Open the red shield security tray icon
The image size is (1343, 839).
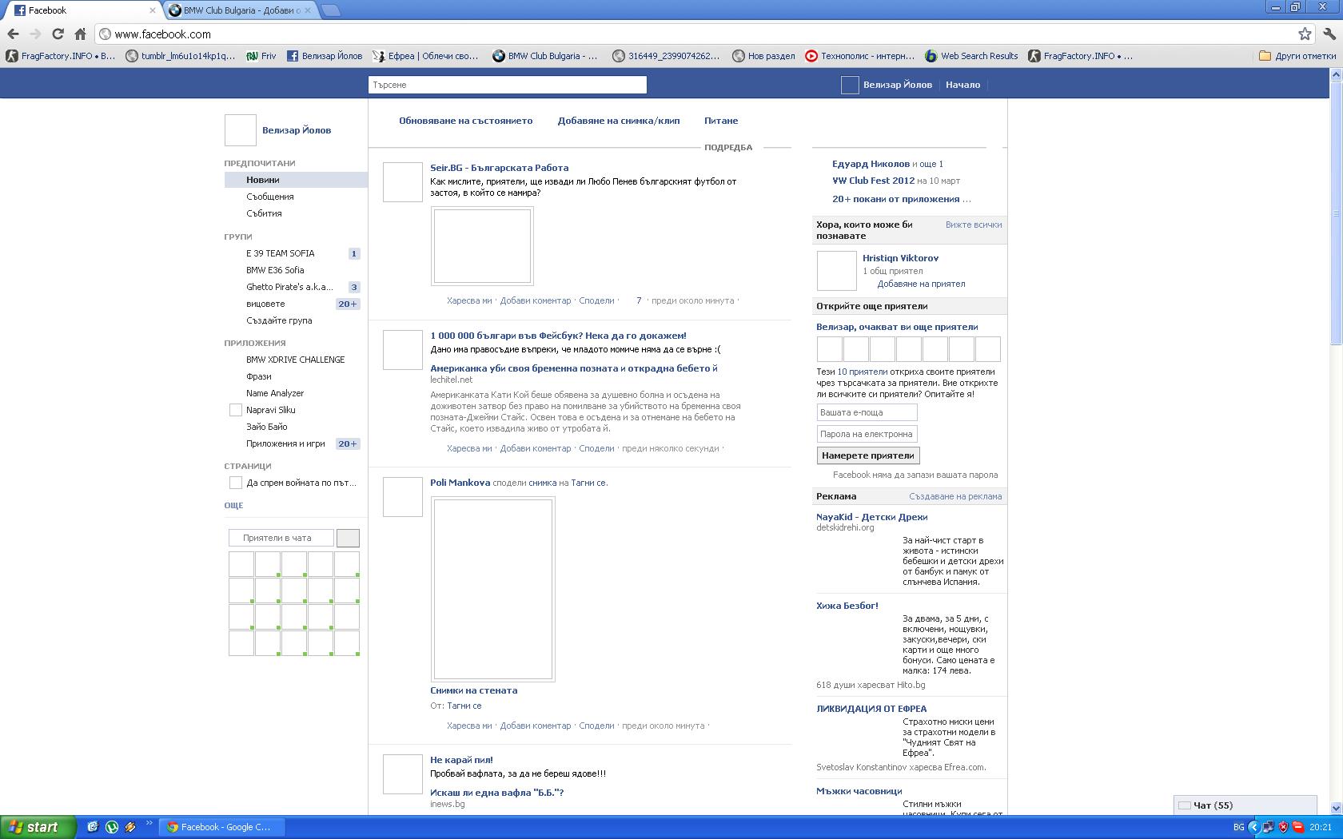coord(1283,827)
